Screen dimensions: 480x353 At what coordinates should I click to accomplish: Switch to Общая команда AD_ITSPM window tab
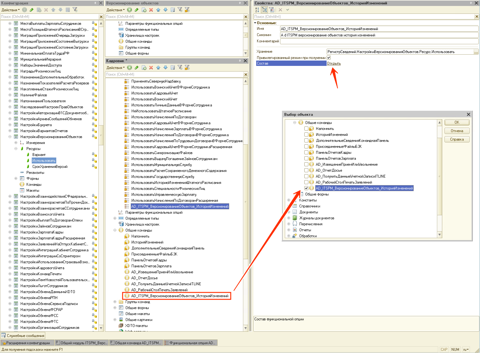pyautogui.click(x=136, y=343)
